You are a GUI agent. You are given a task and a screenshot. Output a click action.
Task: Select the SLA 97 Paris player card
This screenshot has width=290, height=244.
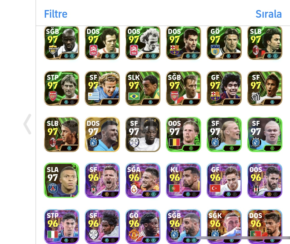pyautogui.click(x=62, y=180)
